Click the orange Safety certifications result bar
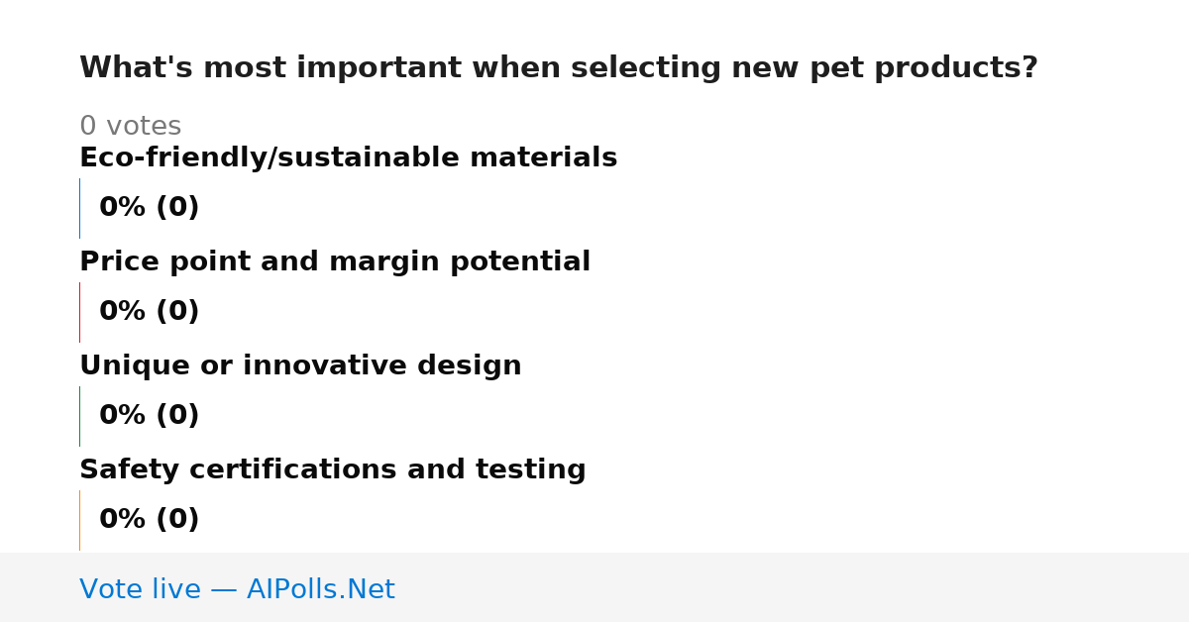Image resolution: width=1189 pixels, height=622 pixels. 80,520
